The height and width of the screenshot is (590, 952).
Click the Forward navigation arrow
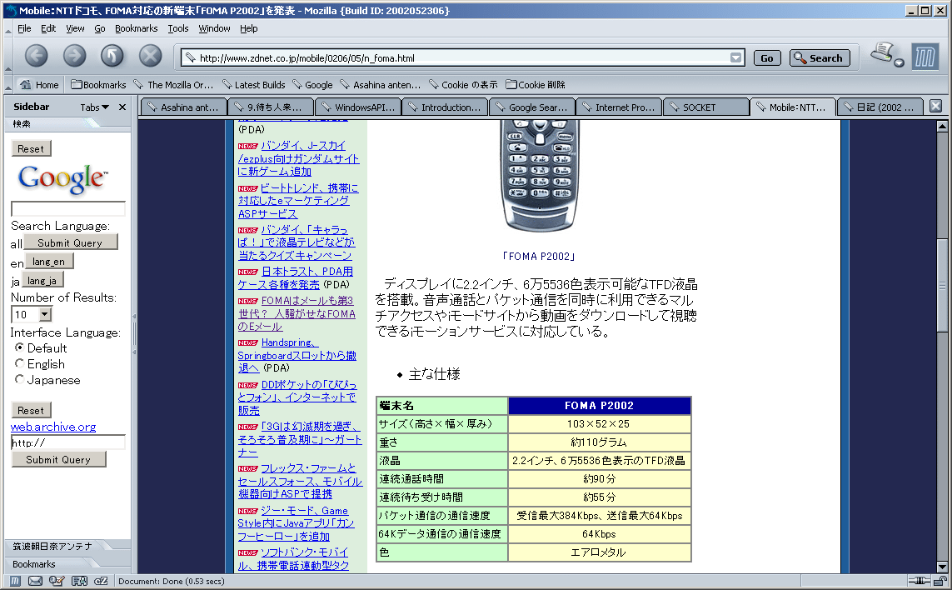click(75, 56)
